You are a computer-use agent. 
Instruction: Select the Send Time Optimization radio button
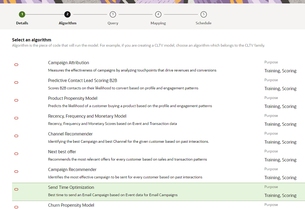[16, 189]
